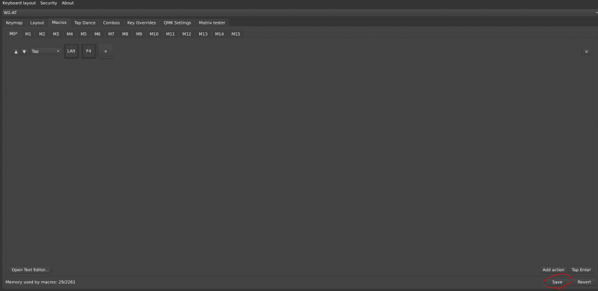
Task: Add a key with the plus button
Action: click(x=106, y=51)
